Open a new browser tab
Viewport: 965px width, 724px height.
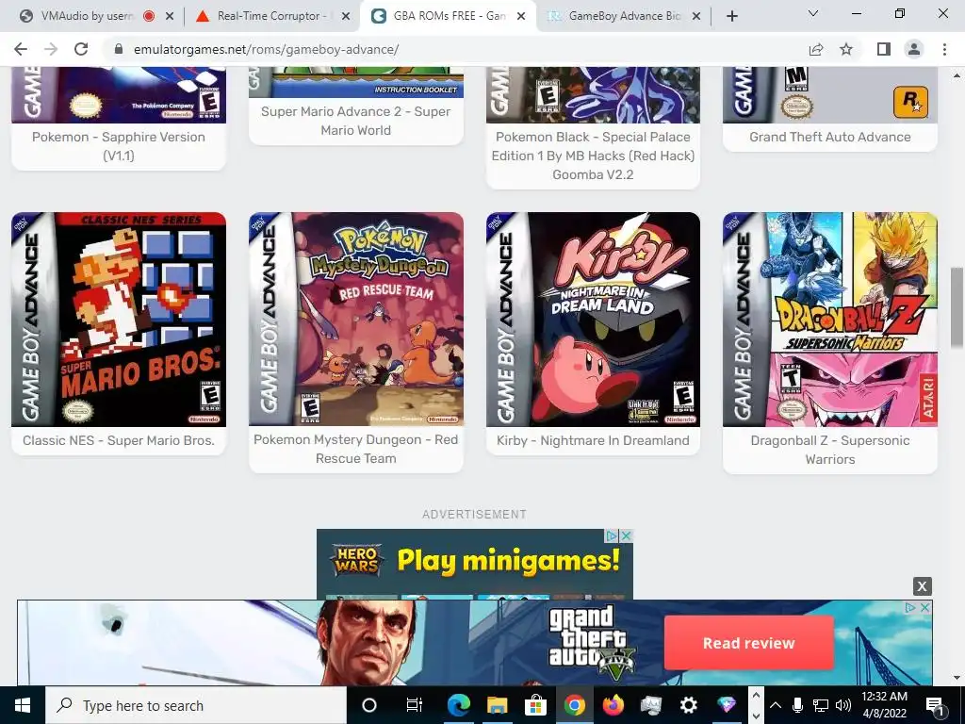coord(731,16)
